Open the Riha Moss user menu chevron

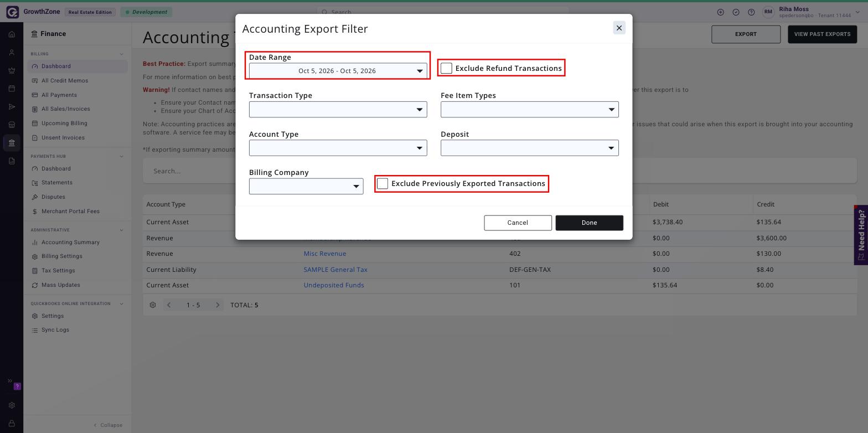point(858,12)
